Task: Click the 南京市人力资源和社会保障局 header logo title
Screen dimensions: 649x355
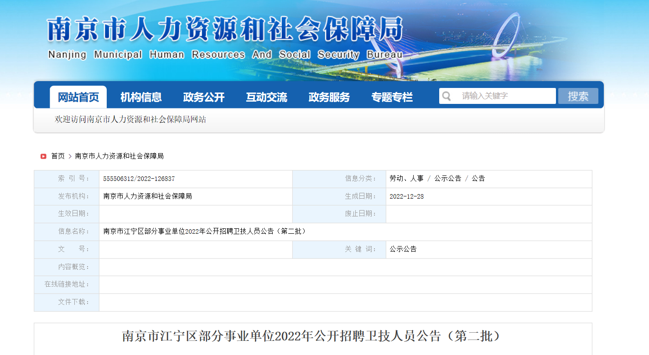Action: (225, 30)
